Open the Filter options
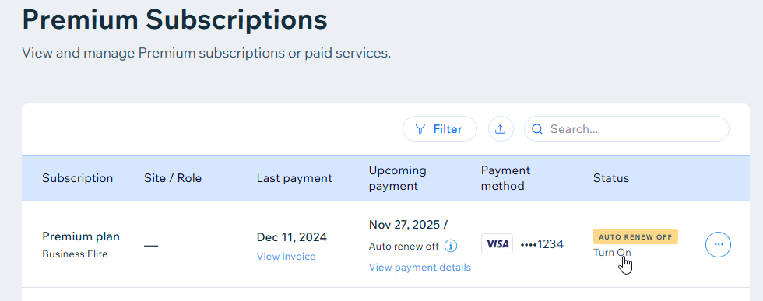The width and height of the screenshot is (763, 301). click(439, 129)
